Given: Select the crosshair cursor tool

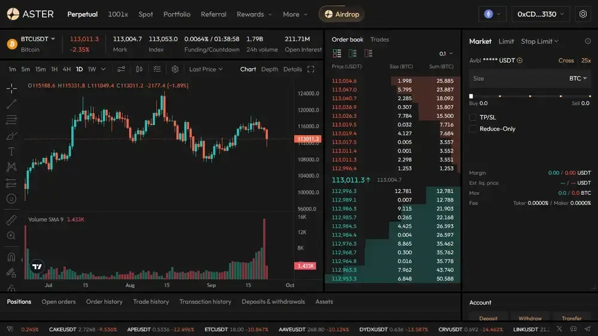Looking at the screenshot, I should (x=11, y=88).
